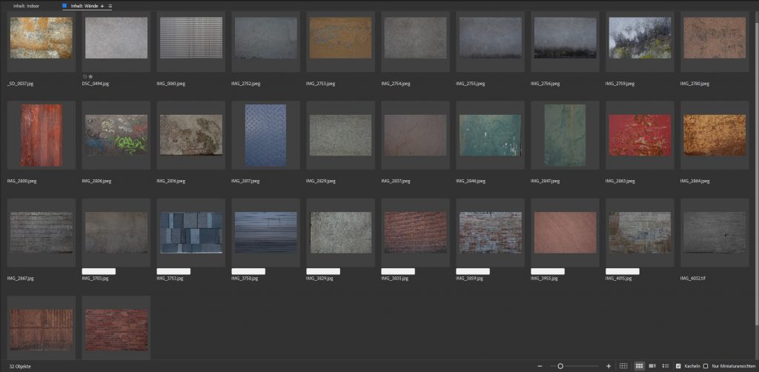The width and height of the screenshot is (759, 372).
Task: Switch to the Inhalt: Indoor tab
Action: point(26,6)
